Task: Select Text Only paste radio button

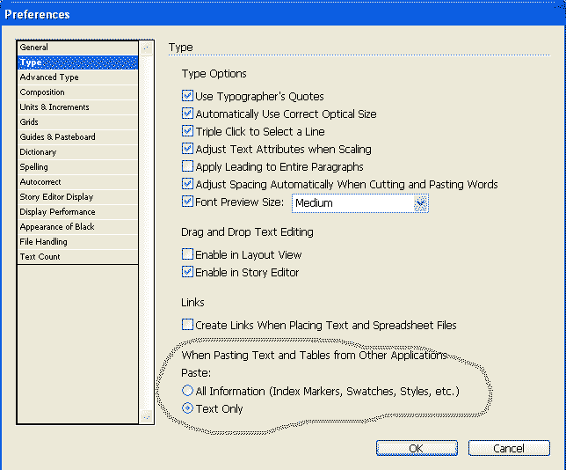Action: [x=187, y=408]
